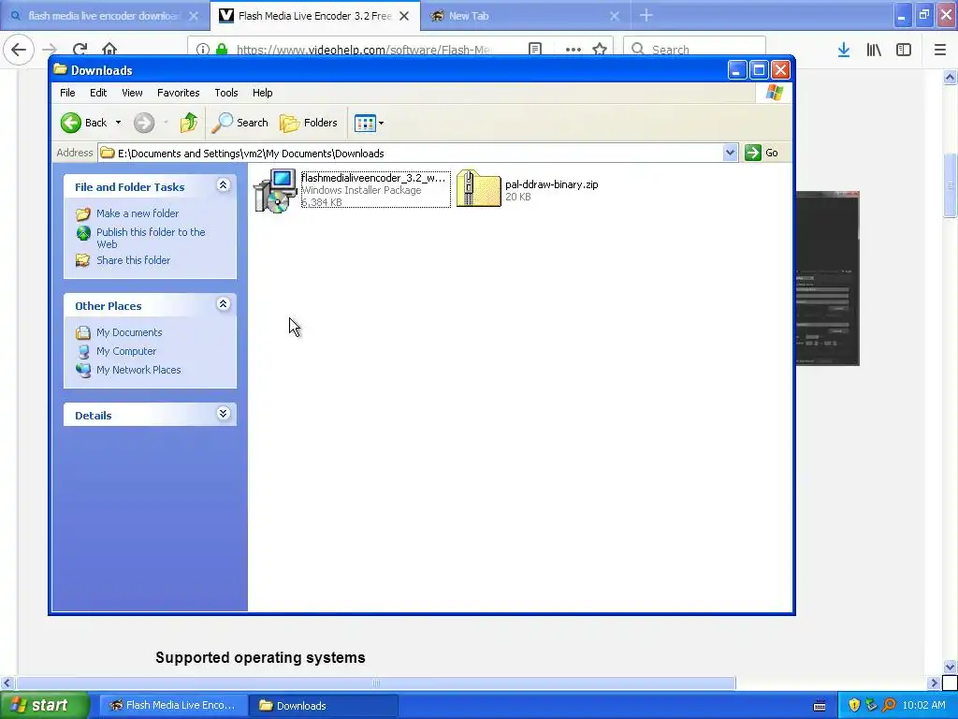The width and height of the screenshot is (958, 719).
Task: Click the Firefox horizontal scrollbar
Action: 376,682
